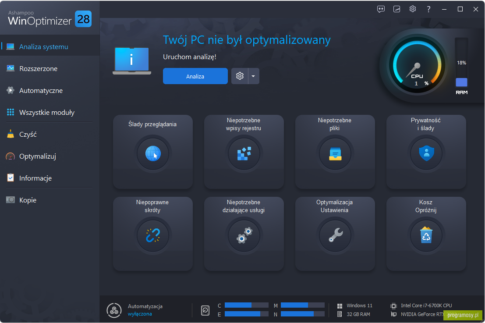Screen dimensions: 485x323
Task: Click drive E usage bar
Action: 247,314
